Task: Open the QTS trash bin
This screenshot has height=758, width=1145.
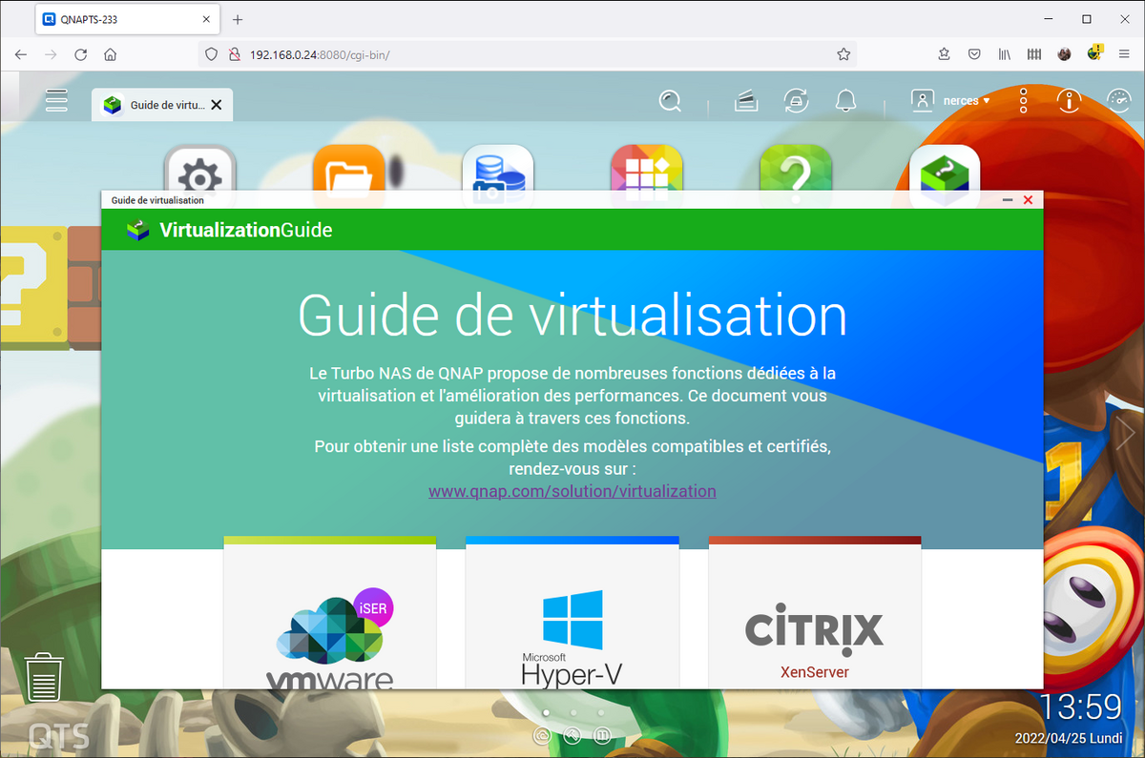Action: click(44, 677)
